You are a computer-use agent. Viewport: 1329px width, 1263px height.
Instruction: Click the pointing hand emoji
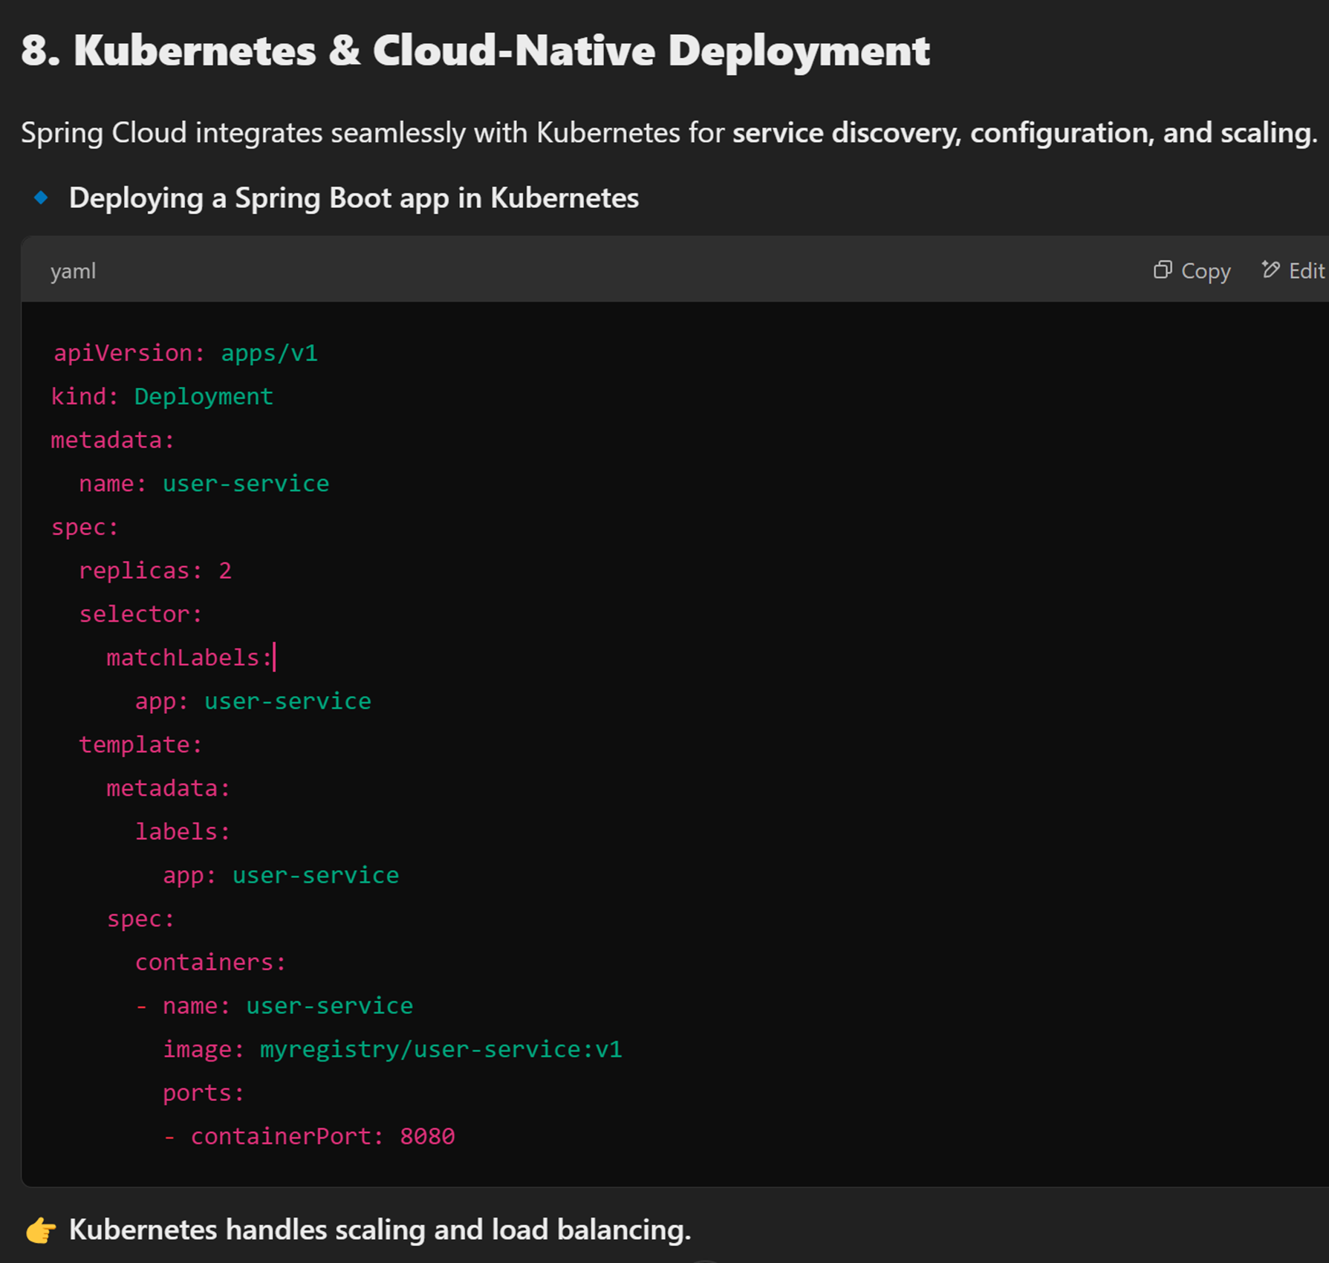tap(41, 1230)
